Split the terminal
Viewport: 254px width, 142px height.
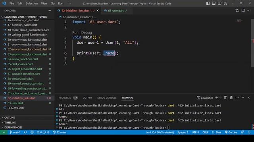tap(226, 98)
